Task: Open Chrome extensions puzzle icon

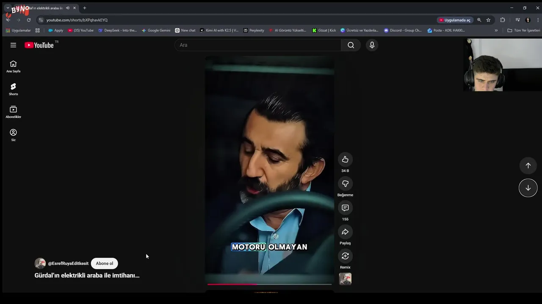Action: click(x=503, y=20)
